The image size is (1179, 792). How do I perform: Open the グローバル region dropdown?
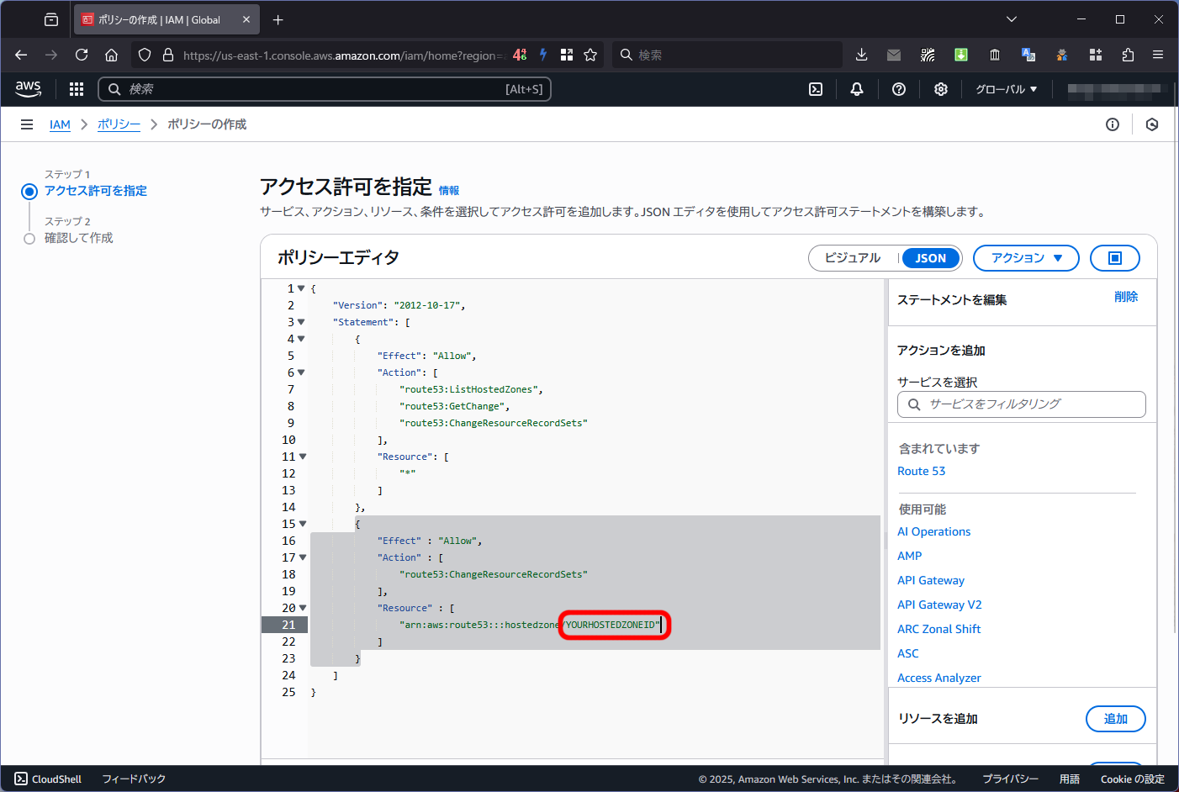[x=1007, y=89]
